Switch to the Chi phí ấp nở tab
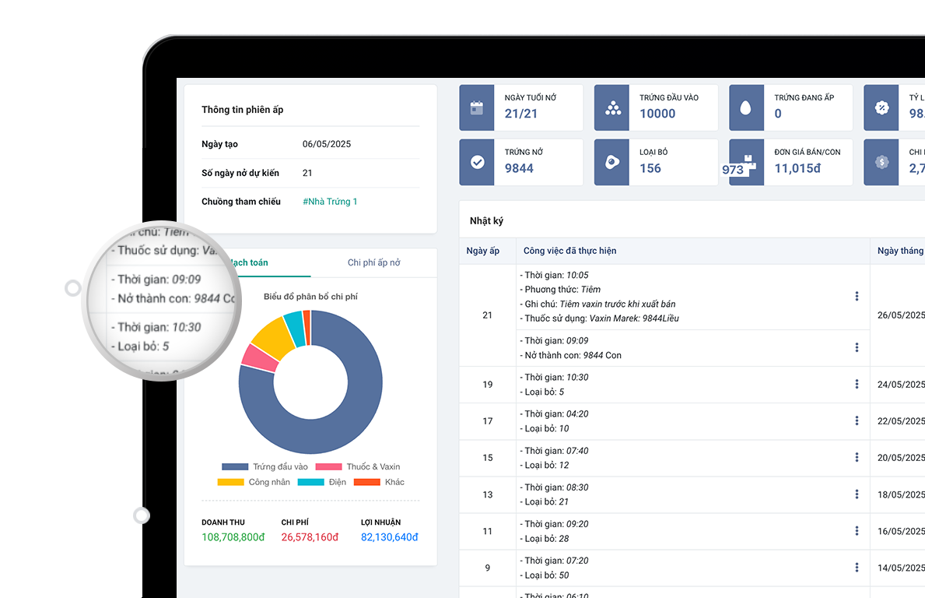The height and width of the screenshot is (598, 925). click(x=374, y=262)
